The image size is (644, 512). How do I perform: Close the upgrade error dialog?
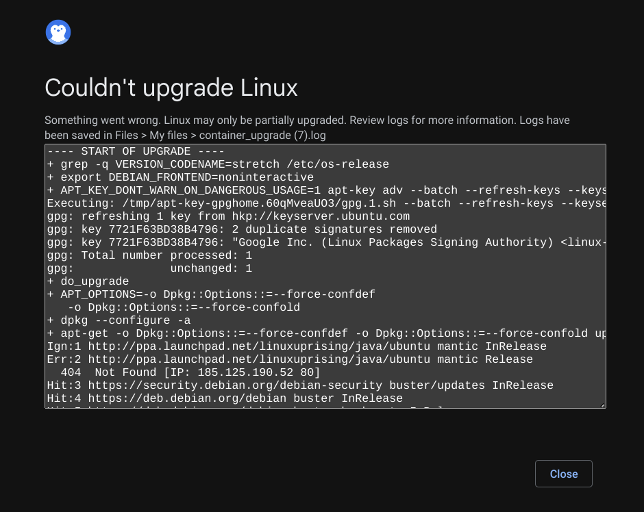(563, 474)
